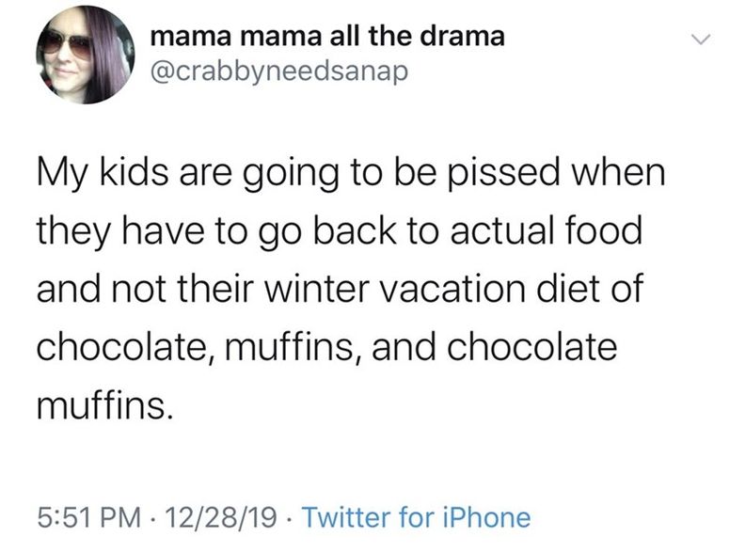Select the tweet's first line starting 'My kids'
Viewport: 745px width, 553px height.
tap(351, 174)
